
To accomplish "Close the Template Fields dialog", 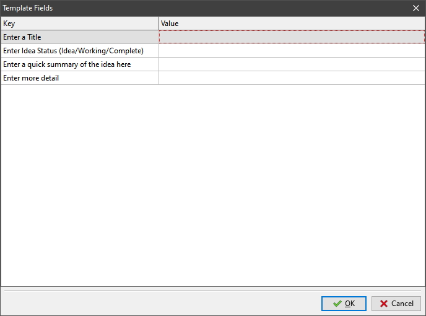I will [x=416, y=8].
